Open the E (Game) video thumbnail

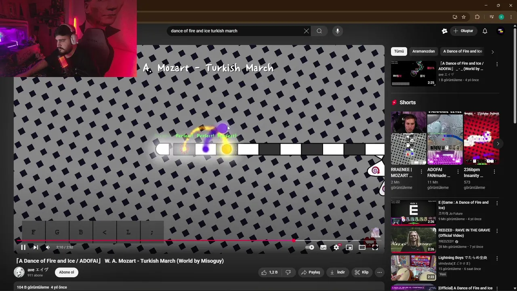click(x=413, y=212)
